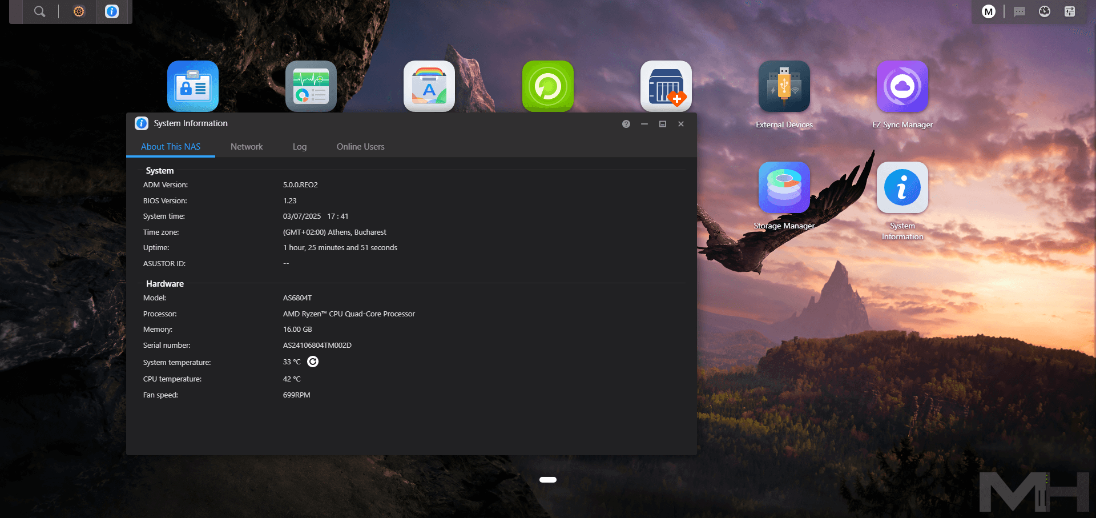Switch to the Log tab
The image size is (1096, 518).
tap(300, 147)
